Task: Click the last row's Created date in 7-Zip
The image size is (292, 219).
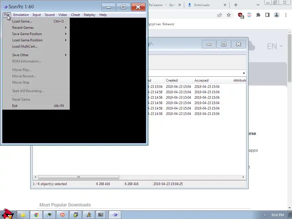Action: pos(179,113)
